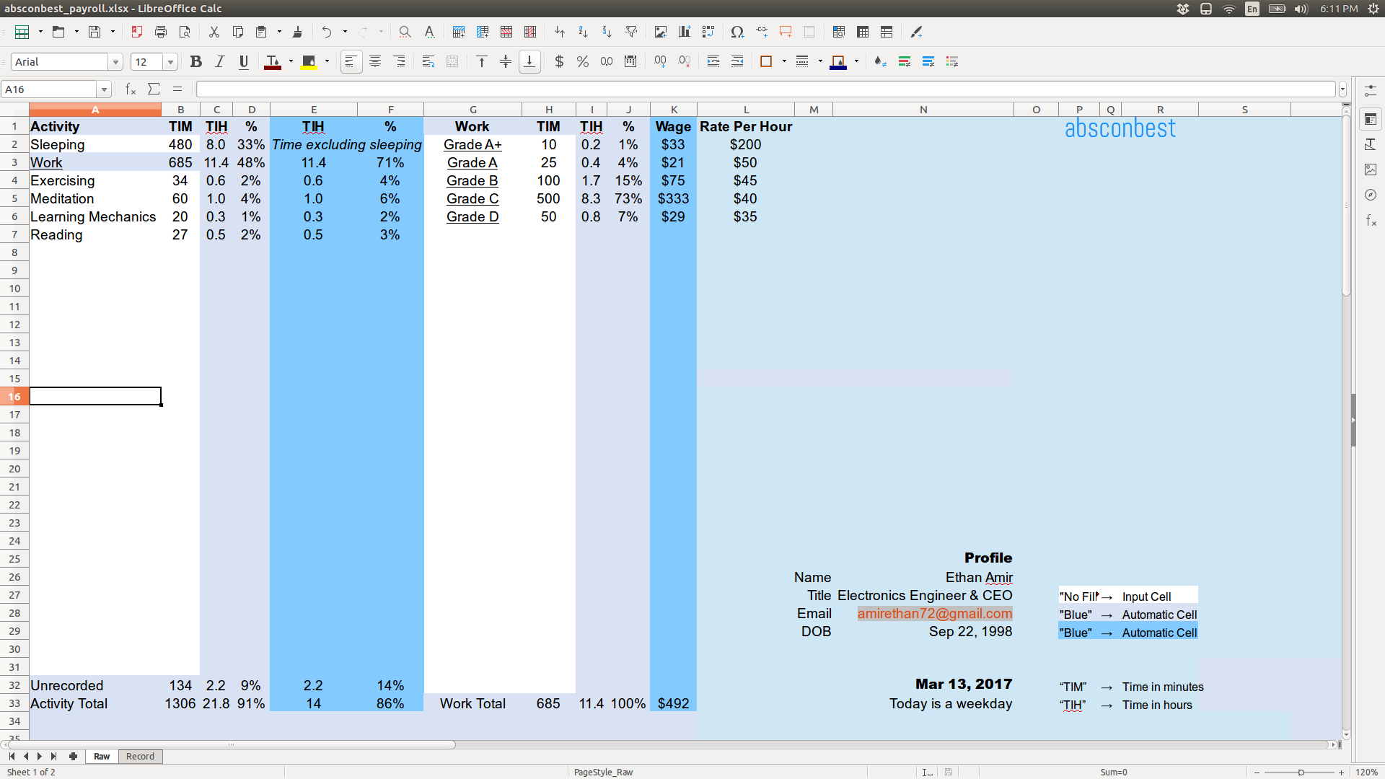Toggle Wrap Text

pyautogui.click(x=428, y=62)
